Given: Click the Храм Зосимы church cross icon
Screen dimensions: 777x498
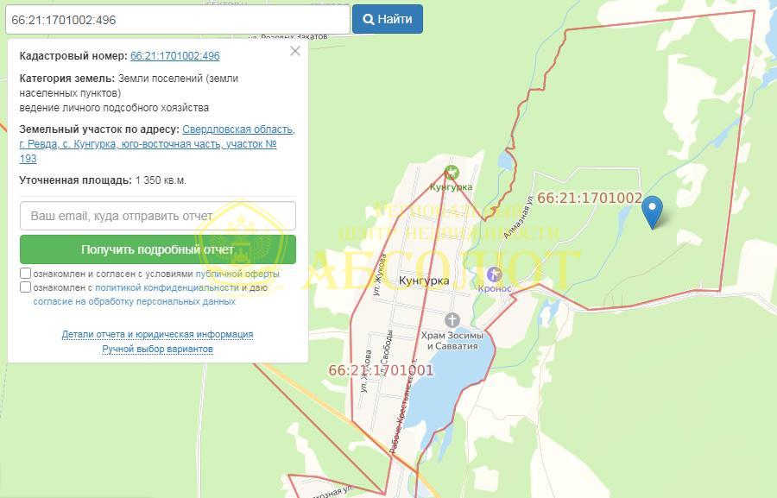Looking at the screenshot, I should 452,320.
